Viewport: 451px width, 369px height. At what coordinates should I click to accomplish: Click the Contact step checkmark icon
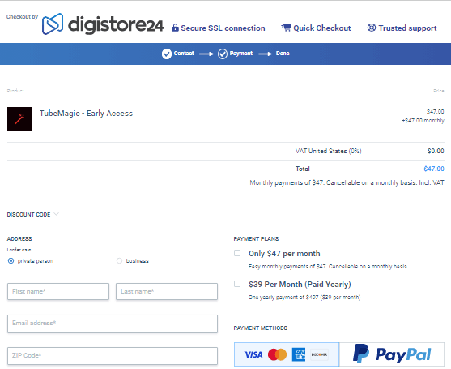click(x=167, y=54)
